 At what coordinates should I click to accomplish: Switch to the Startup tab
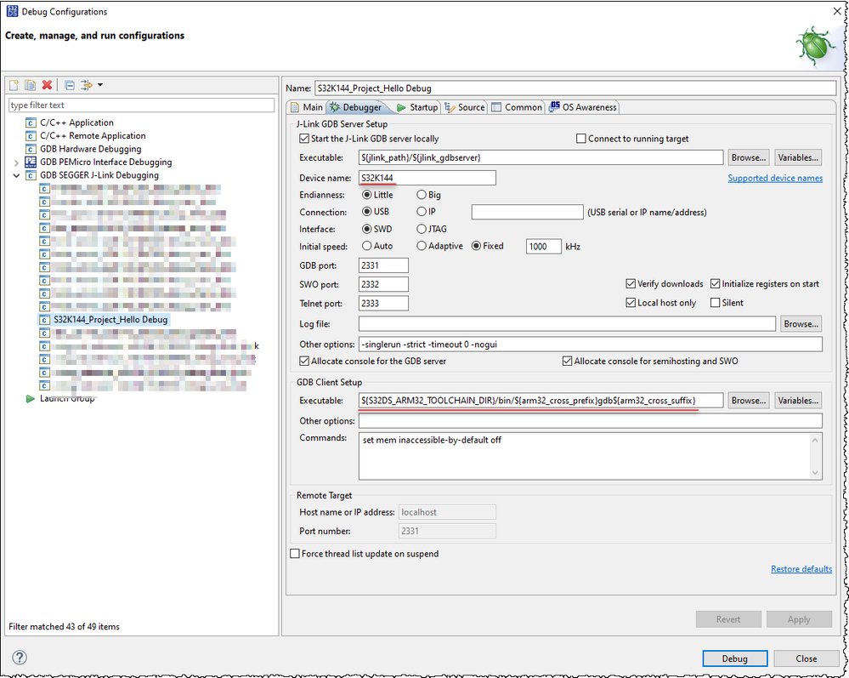coord(417,107)
